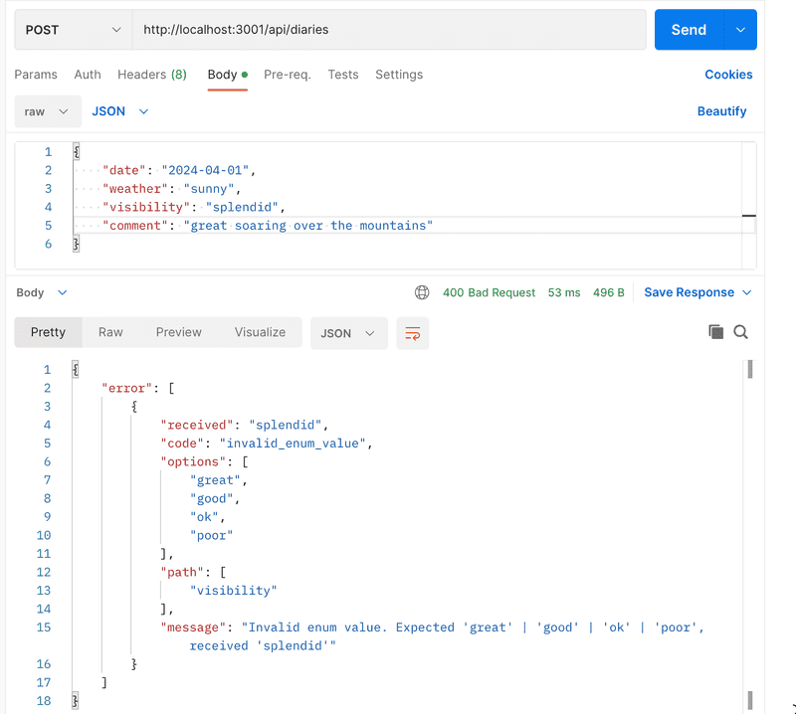Switch to Preview response view
The width and height of the screenshot is (796, 714).
pyautogui.click(x=178, y=332)
